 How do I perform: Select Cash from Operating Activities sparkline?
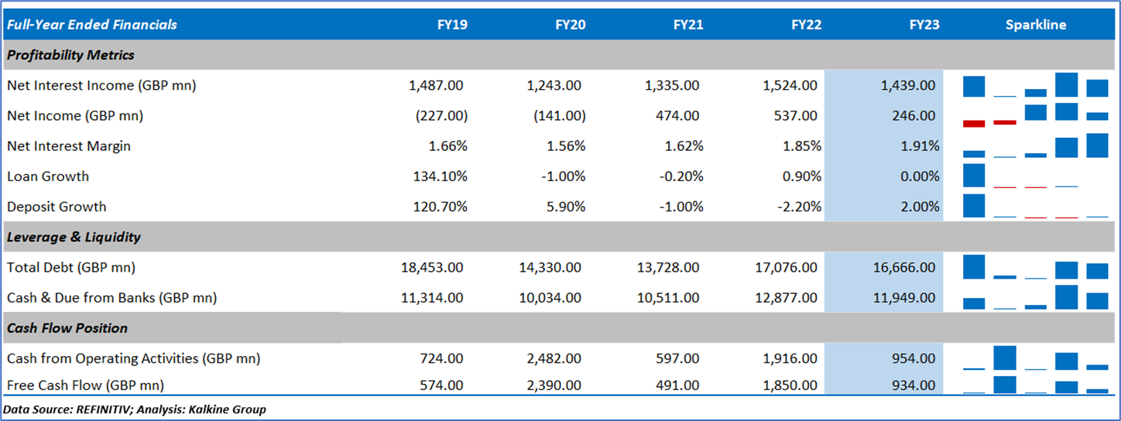(1036, 359)
